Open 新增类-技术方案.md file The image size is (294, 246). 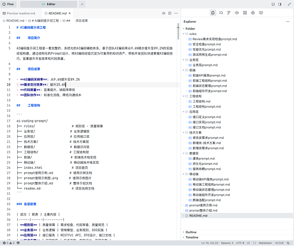[x=206, y=143]
